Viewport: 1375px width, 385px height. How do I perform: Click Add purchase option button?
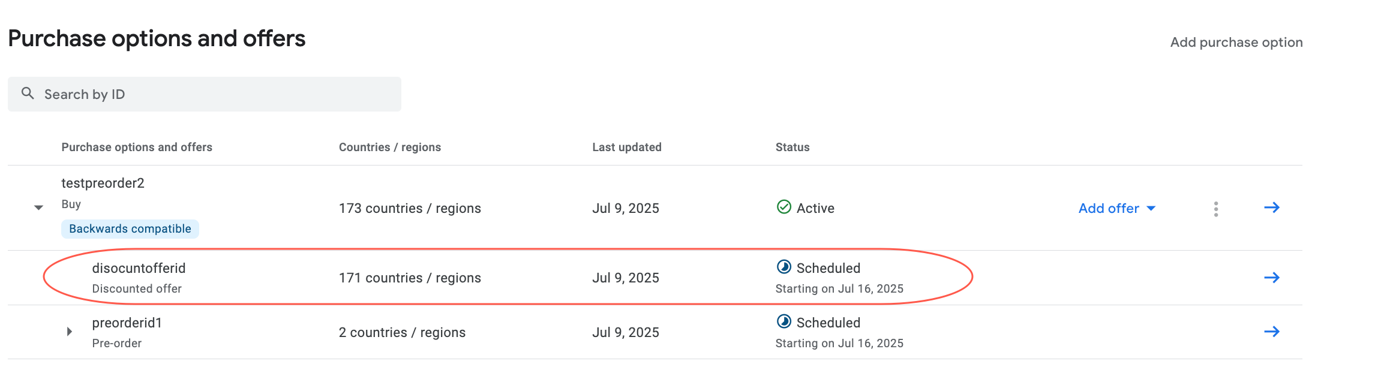1236,42
